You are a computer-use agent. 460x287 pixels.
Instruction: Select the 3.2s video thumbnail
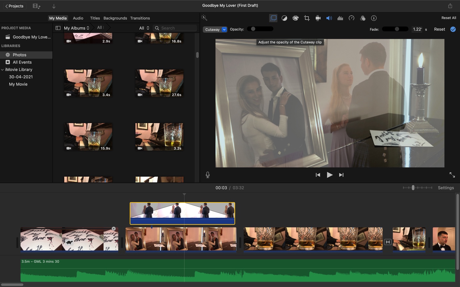[x=159, y=137]
